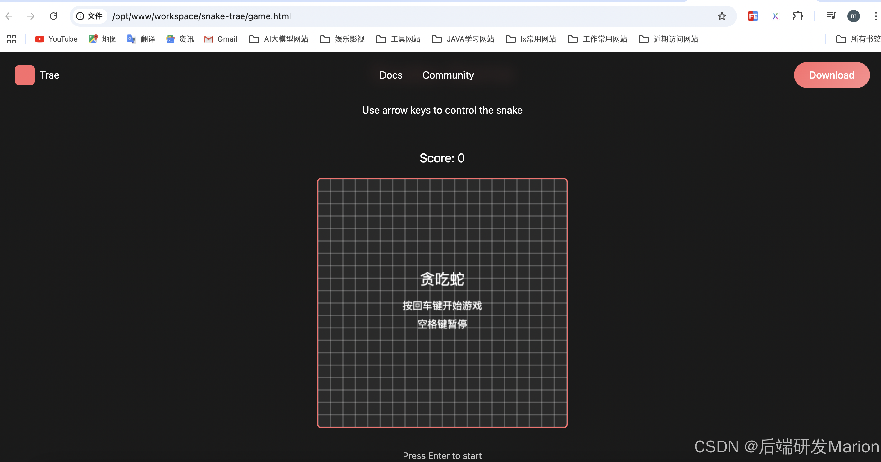Open the media control playlist icon
Screen dimensions: 881x462
tap(831, 16)
